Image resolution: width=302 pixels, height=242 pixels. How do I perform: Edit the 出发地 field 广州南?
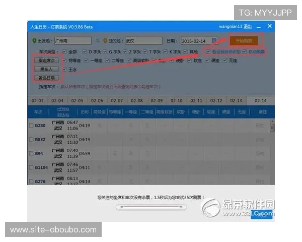click(73, 41)
